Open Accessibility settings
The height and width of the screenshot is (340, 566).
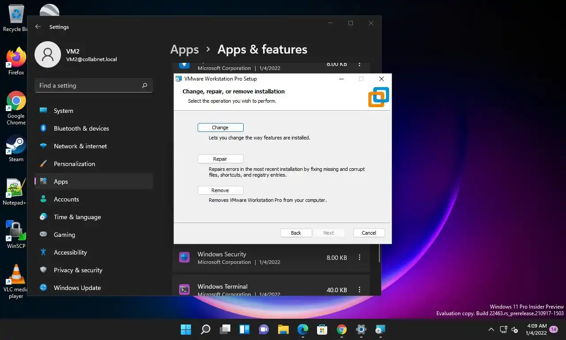pyautogui.click(x=94, y=252)
